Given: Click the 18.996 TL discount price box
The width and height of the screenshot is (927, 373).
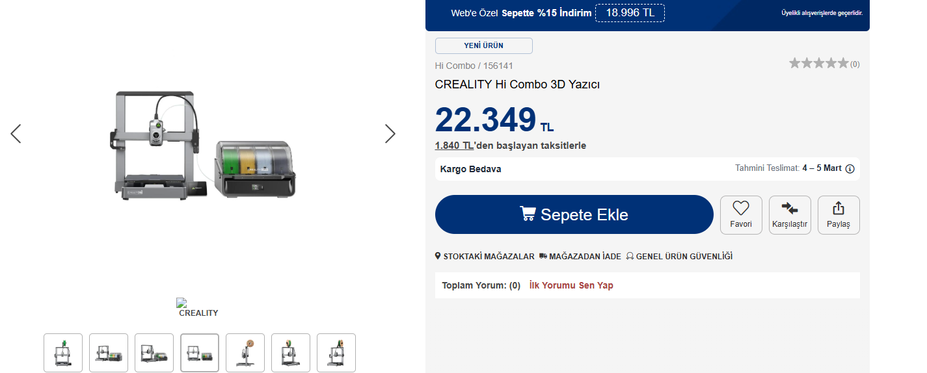Looking at the screenshot, I should (x=630, y=13).
